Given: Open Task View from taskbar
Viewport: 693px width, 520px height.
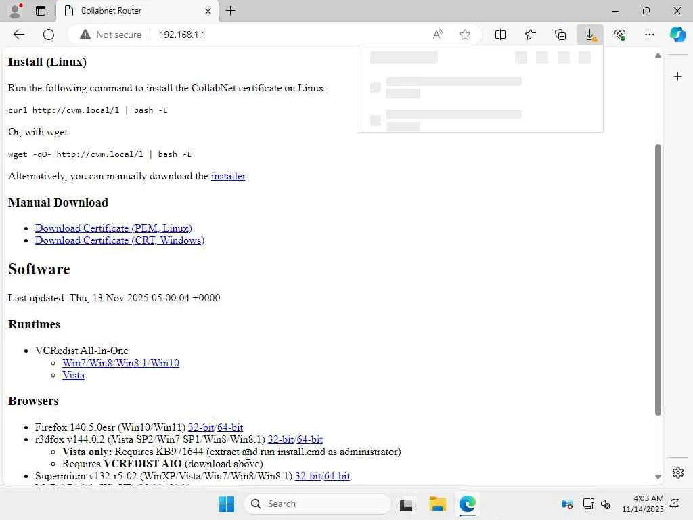Looking at the screenshot, I should [406, 504].
